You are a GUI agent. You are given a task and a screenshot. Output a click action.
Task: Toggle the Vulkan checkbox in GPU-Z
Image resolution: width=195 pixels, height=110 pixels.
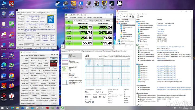pos(29,100)
